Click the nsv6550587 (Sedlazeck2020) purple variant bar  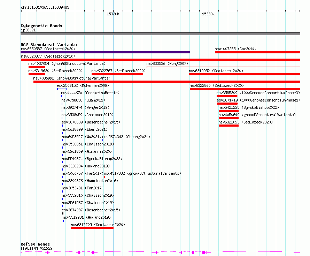click(105, 52)
